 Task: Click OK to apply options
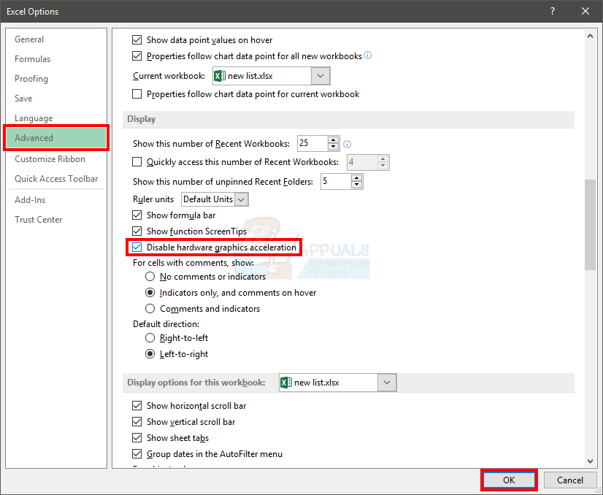coord(509,480)
